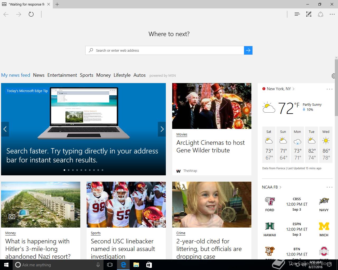Image resolution: width=338 pixels, height=270 pixels.
Task: Select the 'Waiting for response' browser tab
Action: pyautogui.click(x=26, y=4)
